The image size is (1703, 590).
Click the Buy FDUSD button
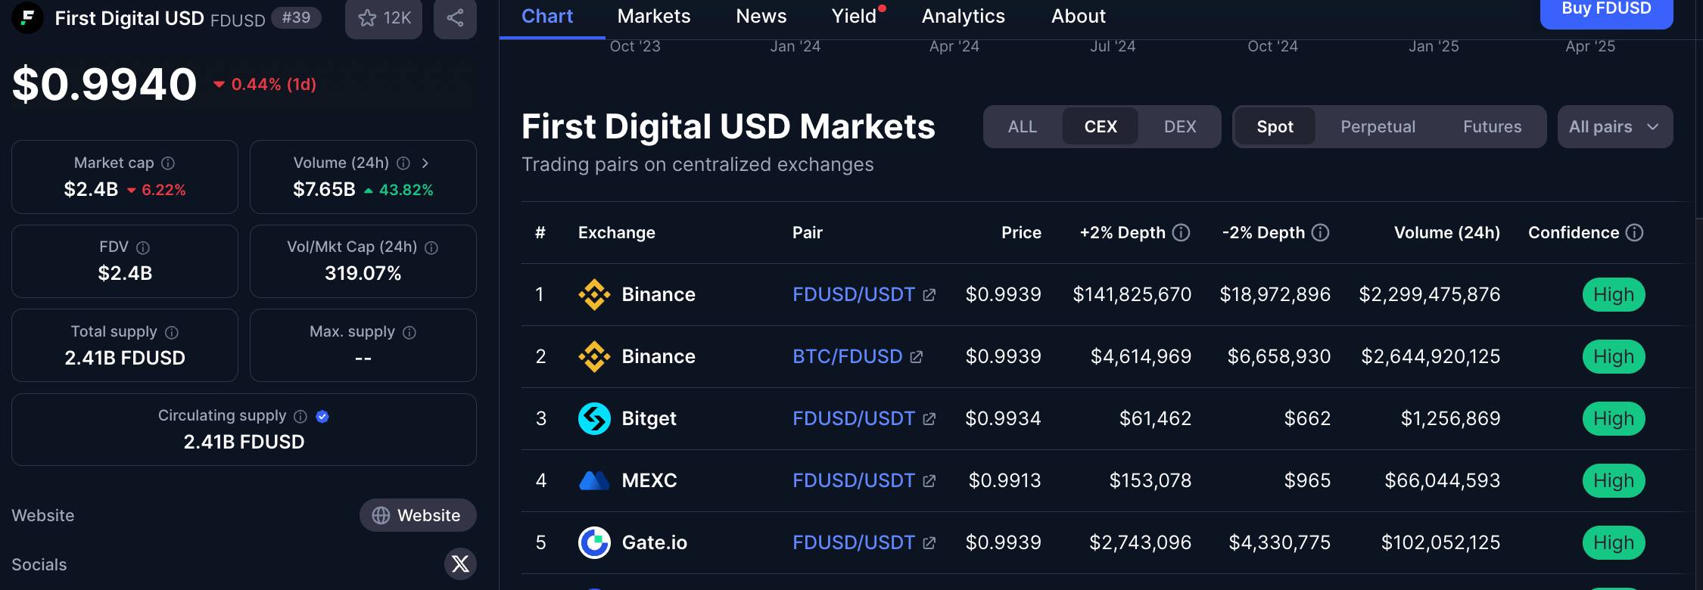[x=1606, y=11]
